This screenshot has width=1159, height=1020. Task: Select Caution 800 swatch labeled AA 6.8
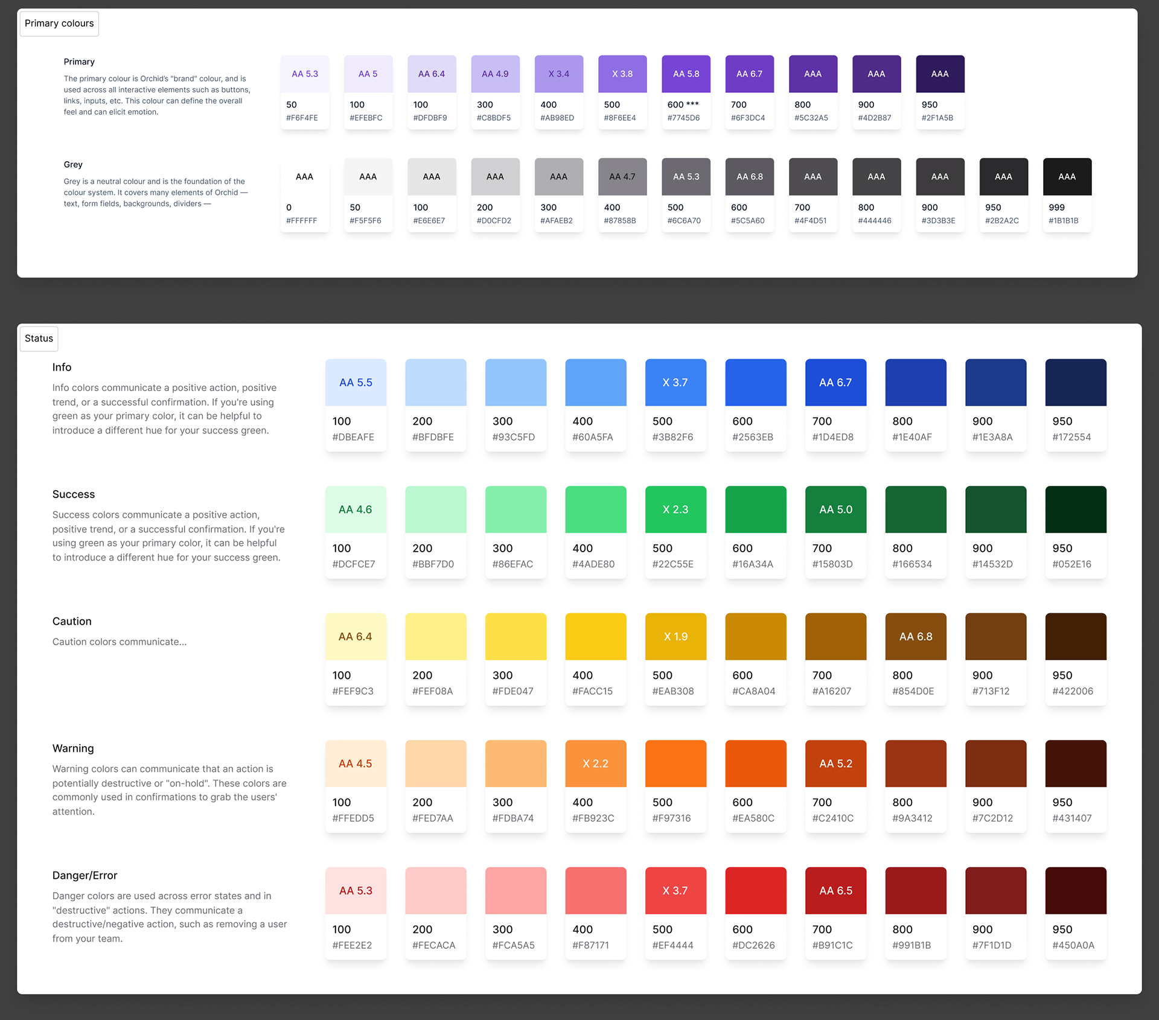click(x=915, y=637)
